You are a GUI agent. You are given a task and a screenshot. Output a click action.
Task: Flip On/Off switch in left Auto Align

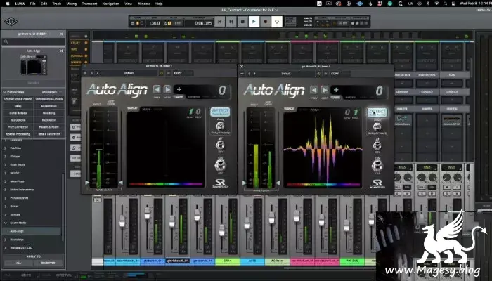point(220,164)
